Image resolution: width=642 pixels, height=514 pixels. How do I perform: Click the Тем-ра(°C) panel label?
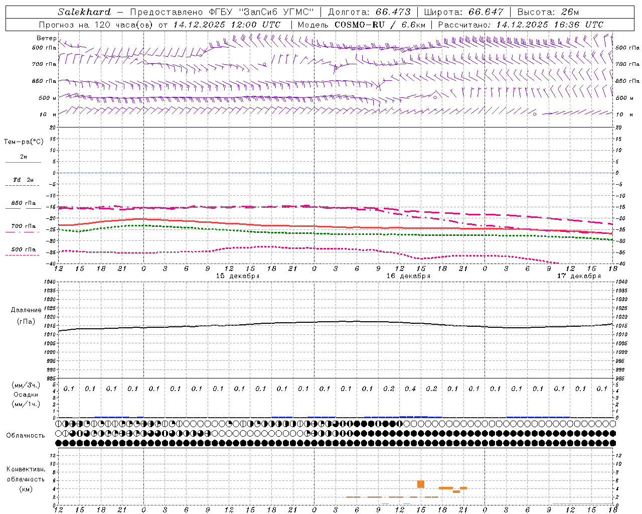[x=24, y=142]
